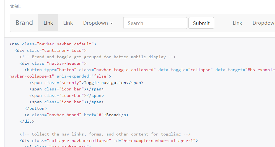The image size is (275, 147).
Task: Click the first icon-bar span code line
Action: pos(67,89)
